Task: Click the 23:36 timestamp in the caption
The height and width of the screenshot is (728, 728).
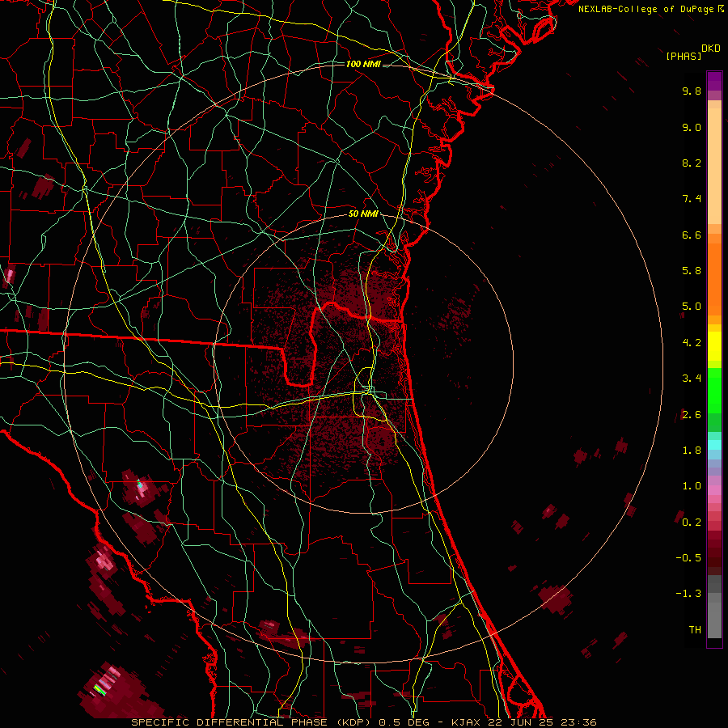Action: click(x=580, y=722)
